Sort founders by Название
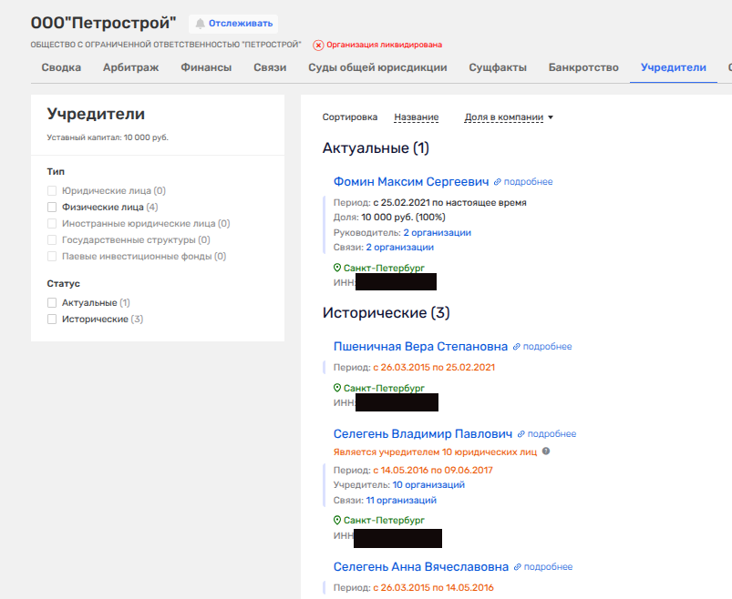The height and width of the screenshot is (599, 732). tap(416, 117)
